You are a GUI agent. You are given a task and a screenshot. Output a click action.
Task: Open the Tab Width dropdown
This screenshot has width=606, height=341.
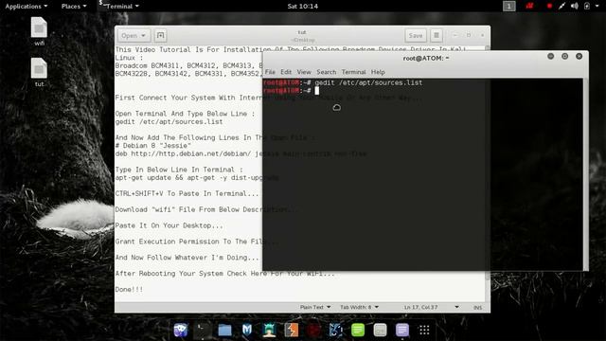pos(359,307)
